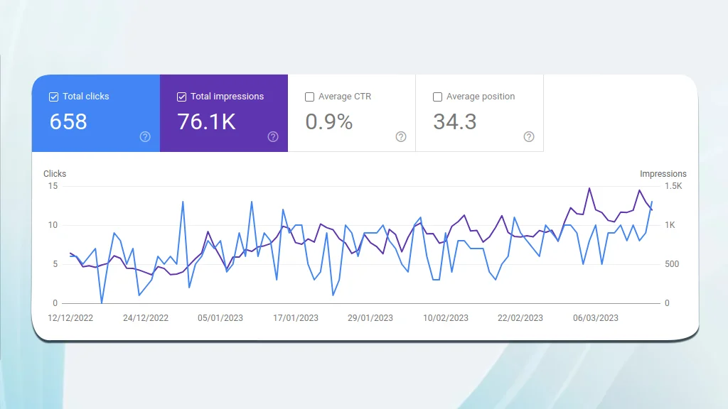Click the 0.9% average CTR value
The height and width of the screenshot is (409, 728).
(x=329, y=122)
